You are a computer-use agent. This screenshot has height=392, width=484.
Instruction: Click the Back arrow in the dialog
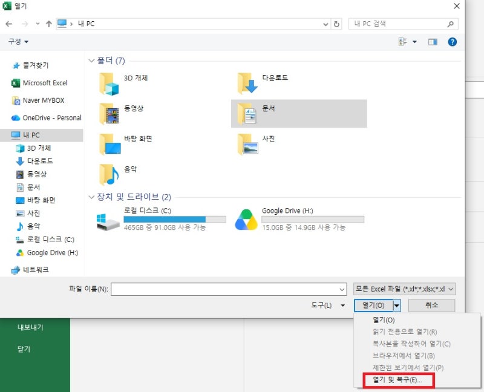point(9,24)
